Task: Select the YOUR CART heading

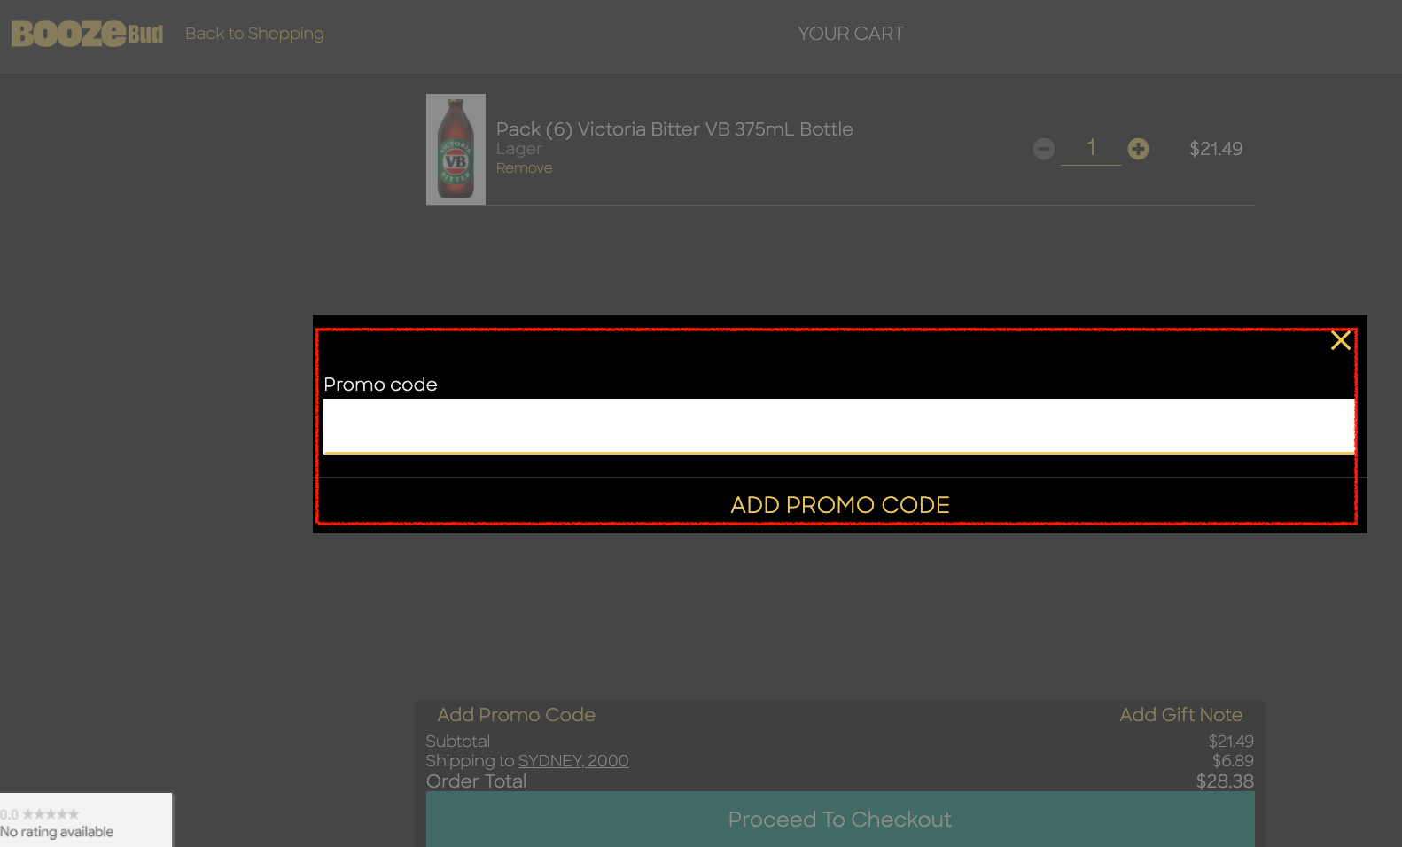Action: (x=851, y=34)
